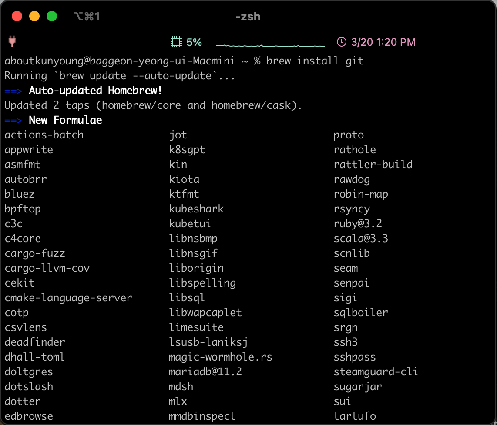Click the formula name 'robin-map'
Screen dimensions: 497x425
pos(361,194)
